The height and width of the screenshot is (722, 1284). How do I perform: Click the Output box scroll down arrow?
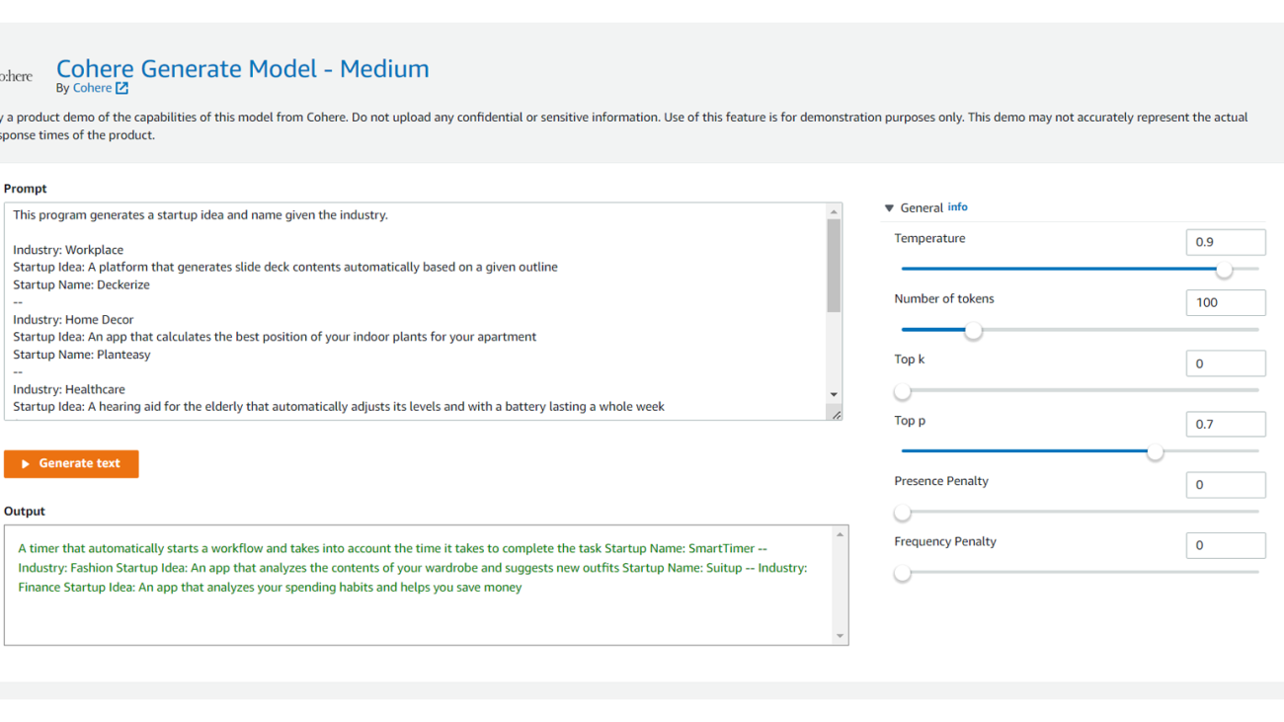[841, 636]
